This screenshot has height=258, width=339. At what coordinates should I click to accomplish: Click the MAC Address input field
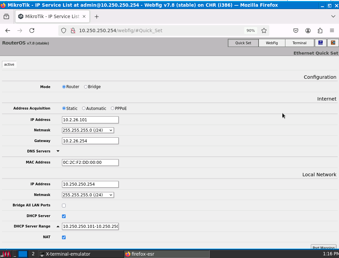(90, 163)
